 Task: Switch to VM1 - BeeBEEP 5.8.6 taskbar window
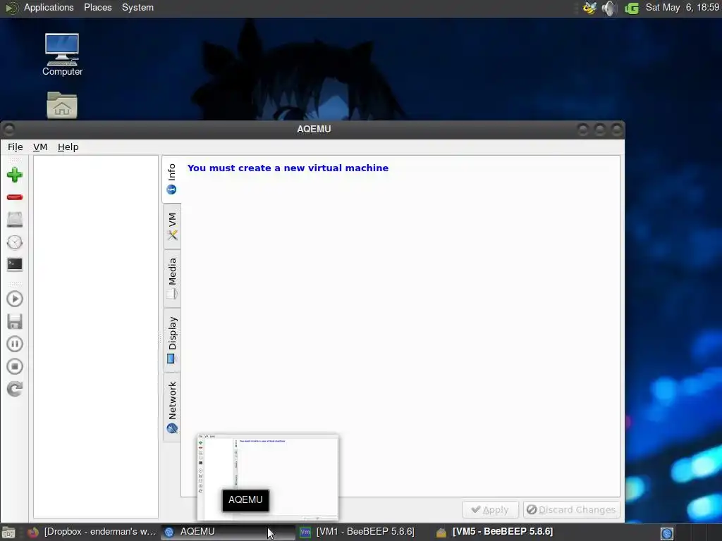click(357, 532)
